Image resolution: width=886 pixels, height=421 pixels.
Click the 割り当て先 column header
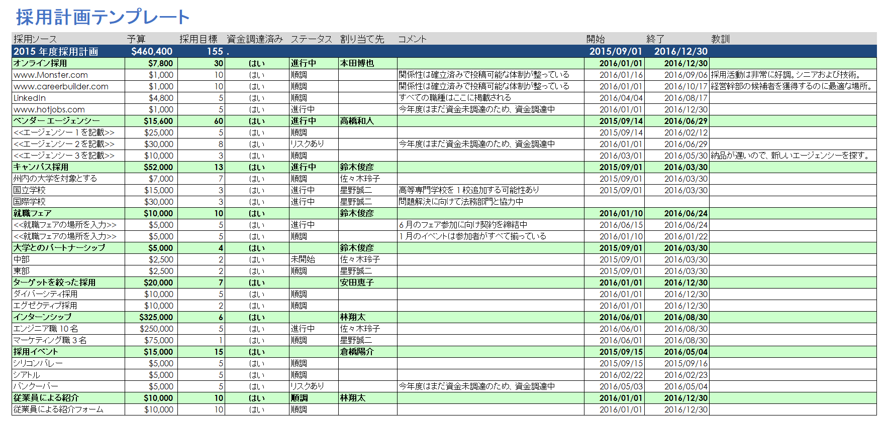pos(362,39)
